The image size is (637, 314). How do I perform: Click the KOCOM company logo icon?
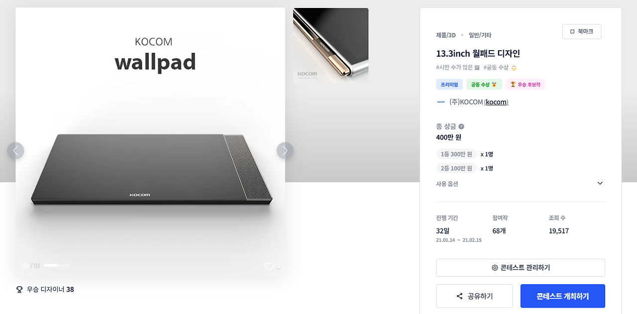441,102
